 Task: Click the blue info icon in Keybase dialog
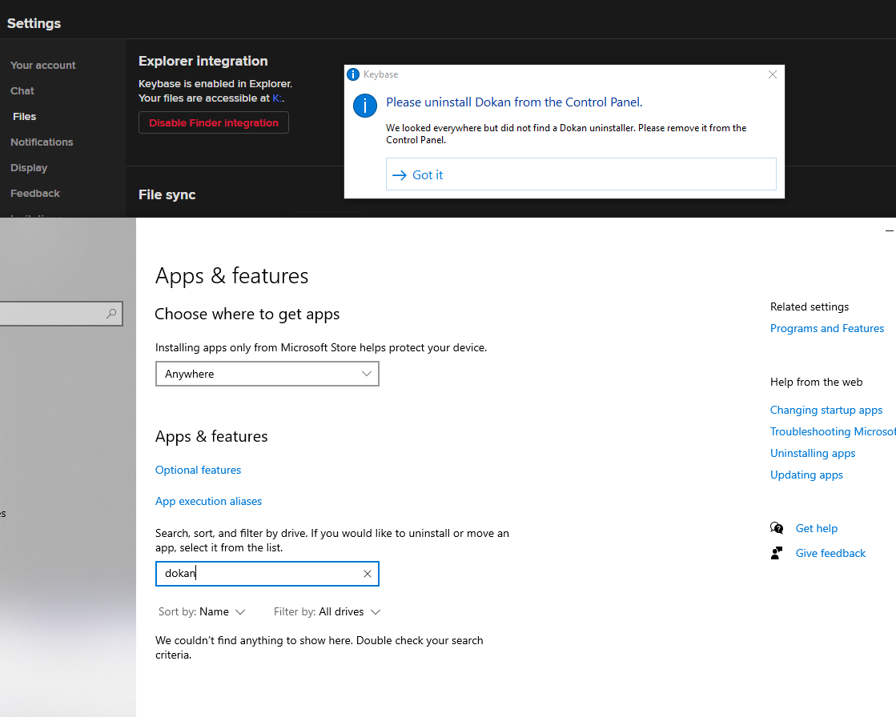(x=364, y=106)
